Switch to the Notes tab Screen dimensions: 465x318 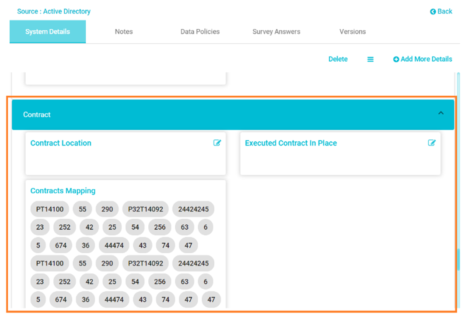click(x=124, y=32)
